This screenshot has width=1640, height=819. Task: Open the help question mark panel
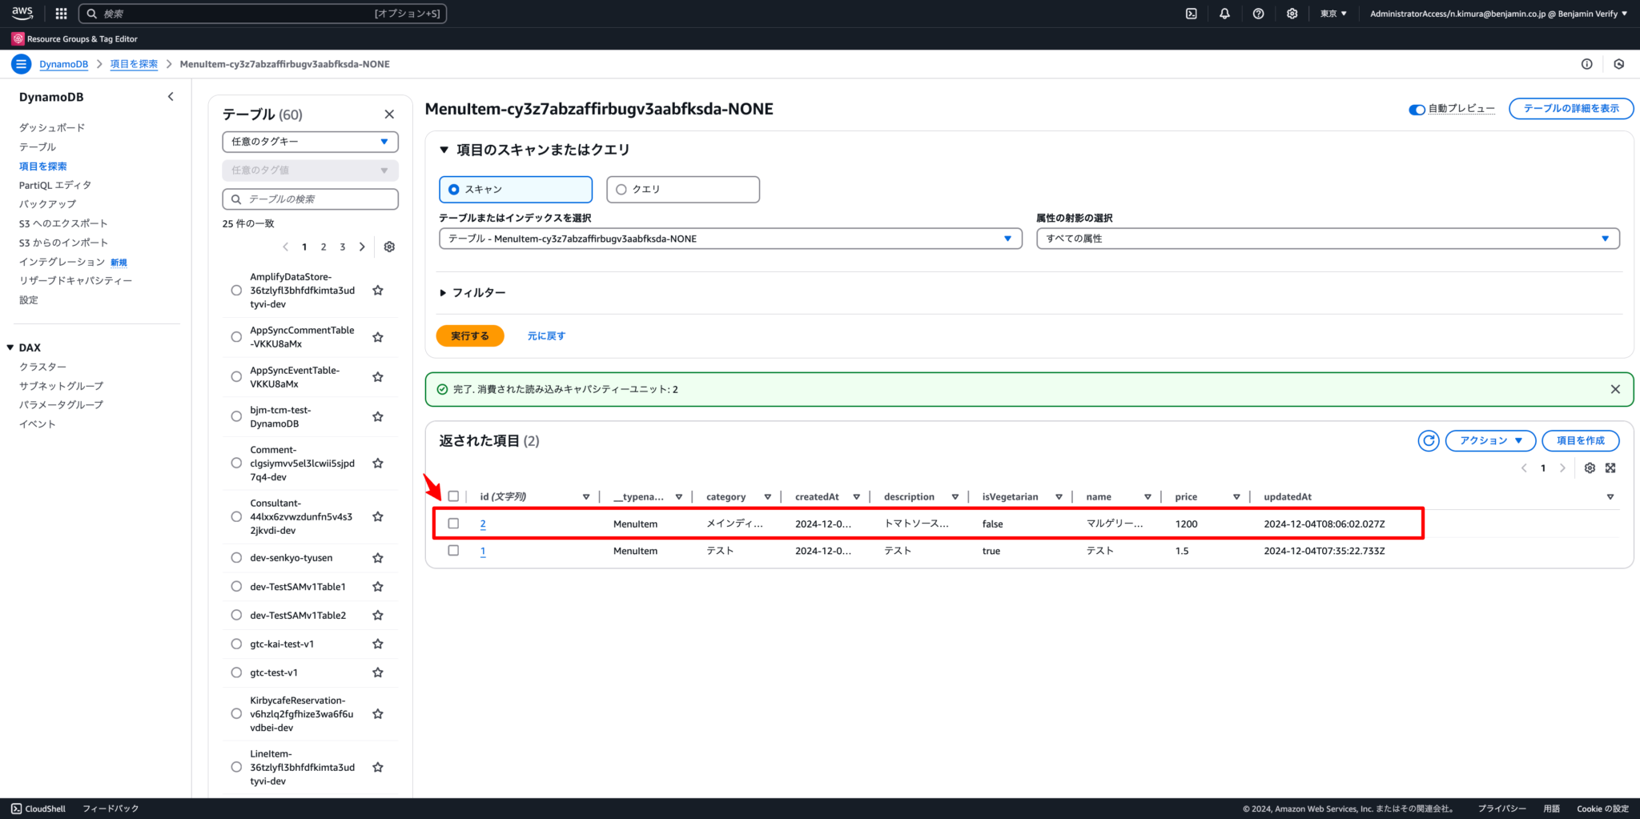(1258, 13)
